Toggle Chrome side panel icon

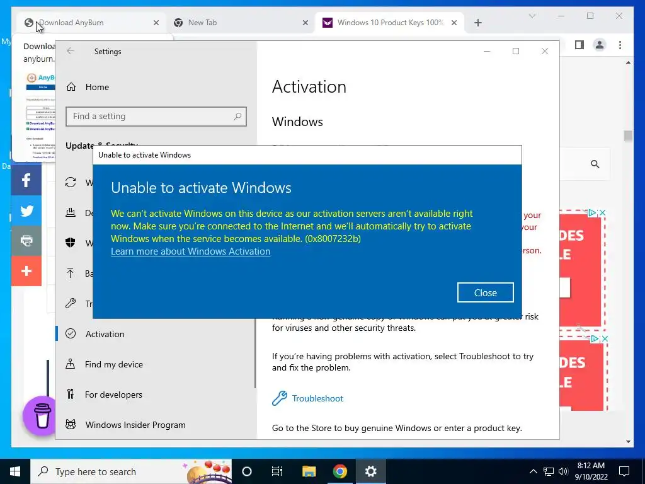click(x=579, y=45)
